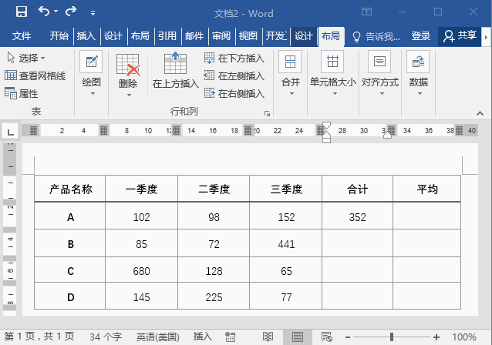The height and width of the screenshot is (345, 492).
Task: Click 在右侧插入 (Insert Right) button
Action: click(234, 94)
